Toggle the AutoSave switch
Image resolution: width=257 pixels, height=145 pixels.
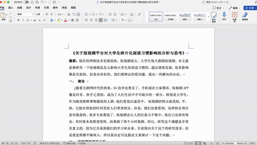click(x=26, y=2)
